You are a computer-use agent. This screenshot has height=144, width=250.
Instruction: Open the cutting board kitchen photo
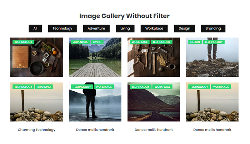coord(36,61)
